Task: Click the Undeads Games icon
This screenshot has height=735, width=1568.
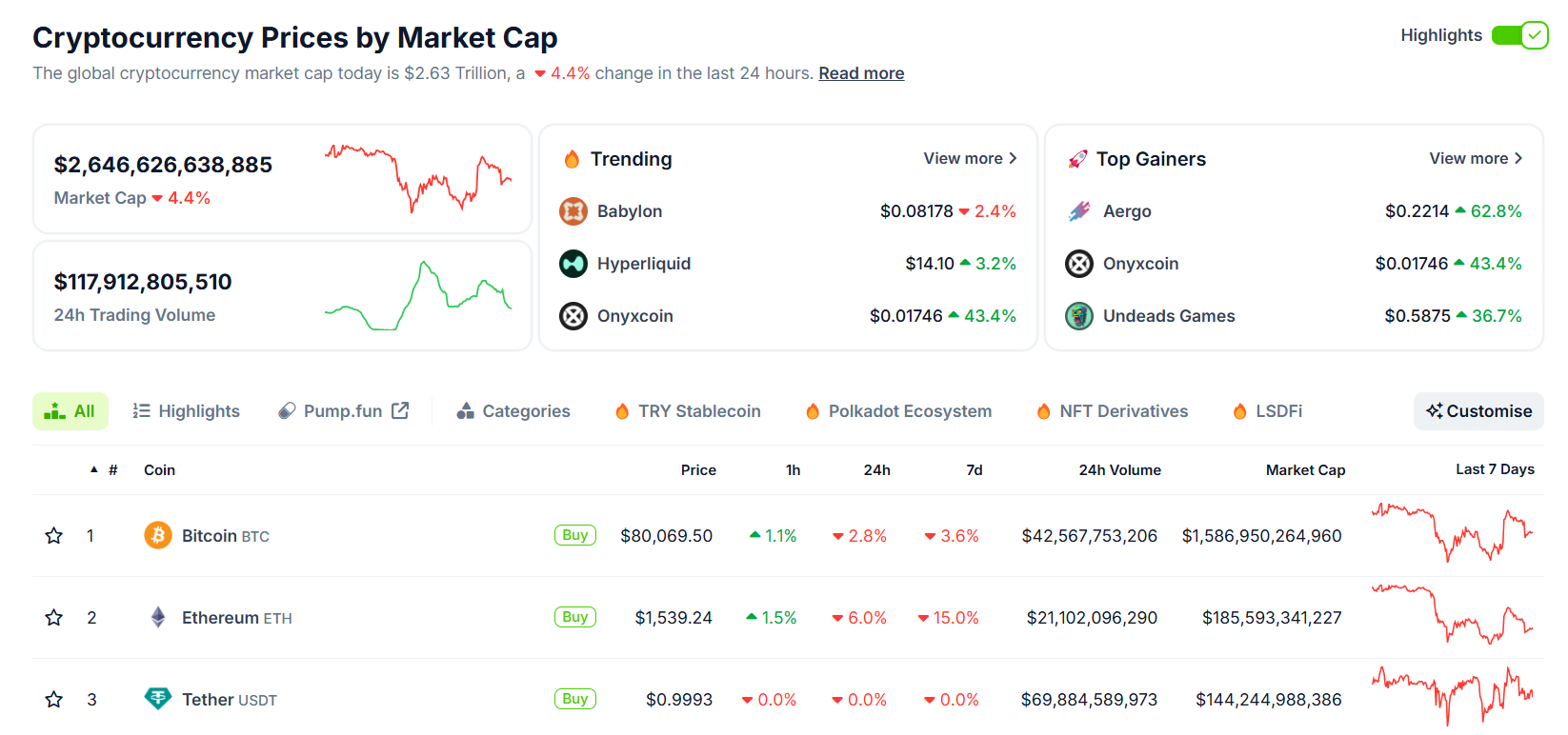Action: [1079, 316]
